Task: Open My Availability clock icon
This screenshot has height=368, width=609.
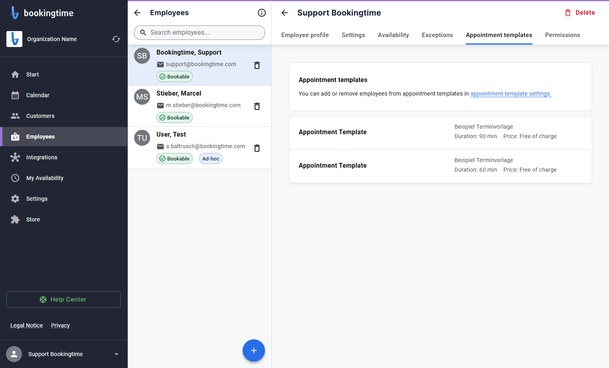Action: (x=15, y=178)
